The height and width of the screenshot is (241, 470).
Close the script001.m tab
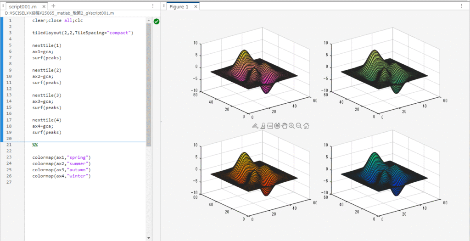coord(44,6)
